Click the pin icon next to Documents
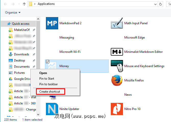 click(34, 67)
